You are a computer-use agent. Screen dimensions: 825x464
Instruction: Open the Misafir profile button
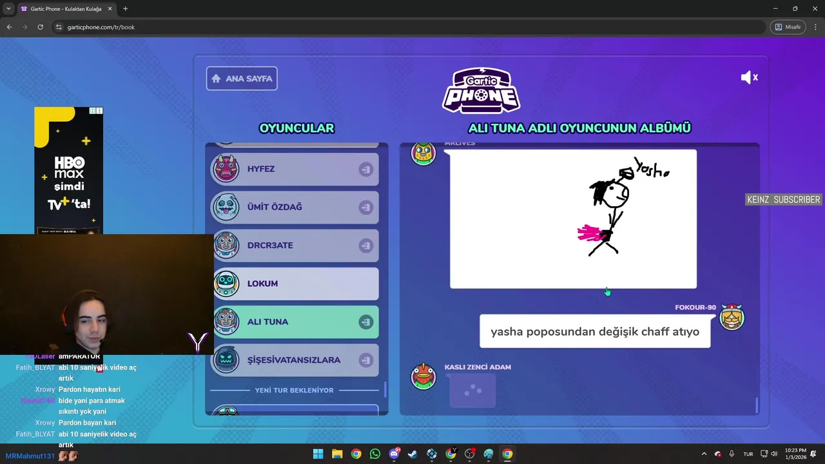click(x=788, y=27)
